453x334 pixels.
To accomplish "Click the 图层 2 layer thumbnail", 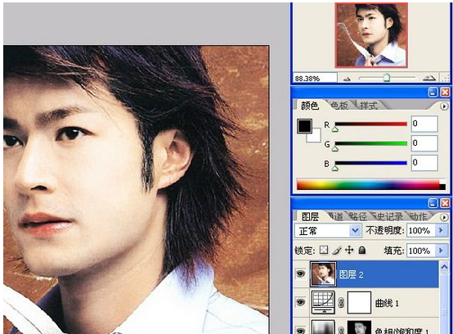I will pos(323,274).
